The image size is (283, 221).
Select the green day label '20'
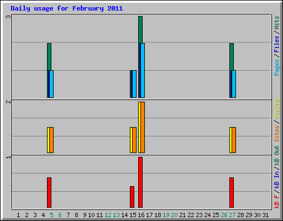click(x=174, y=215)
